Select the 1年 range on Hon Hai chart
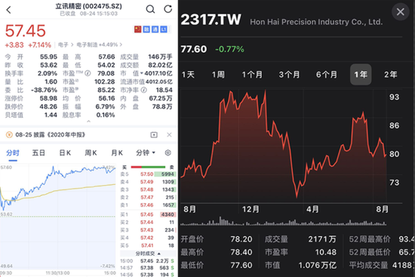Screen dimensions: 415x277 pyautogui.click(x=361, y=75)
